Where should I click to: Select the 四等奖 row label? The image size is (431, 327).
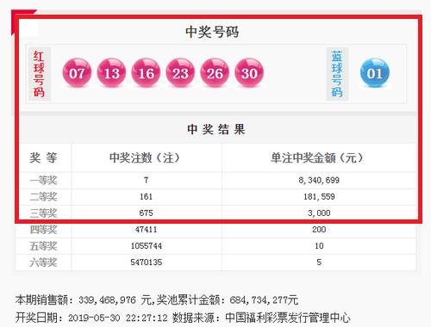pos(43,230)
